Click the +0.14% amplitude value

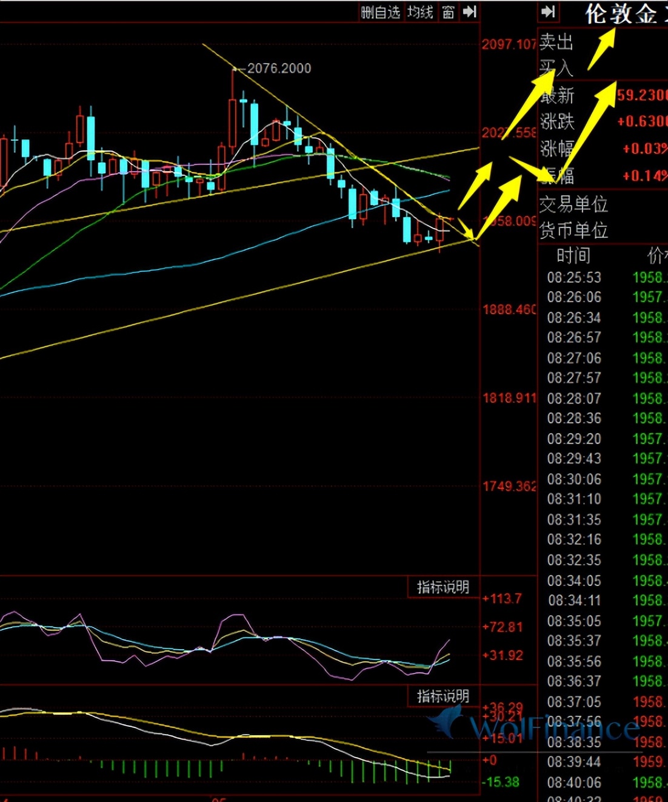tap(645, 176)
